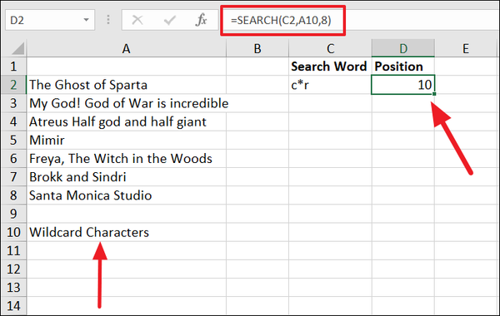500x316 pixels.
Task: Open the Name Box dropdown arrow
Action: pyautogui.click(x=86, y=20)
